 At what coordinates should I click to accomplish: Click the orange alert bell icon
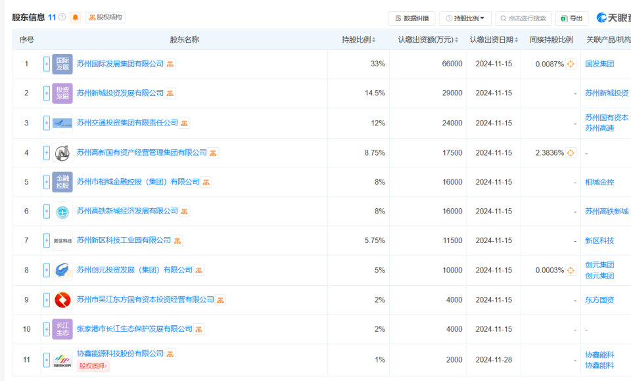pyautogui.click(x=75, y=17)
